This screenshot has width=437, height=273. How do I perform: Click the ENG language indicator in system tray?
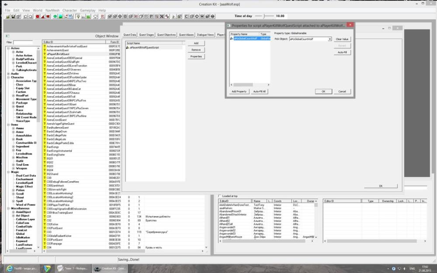click(412, 269)
